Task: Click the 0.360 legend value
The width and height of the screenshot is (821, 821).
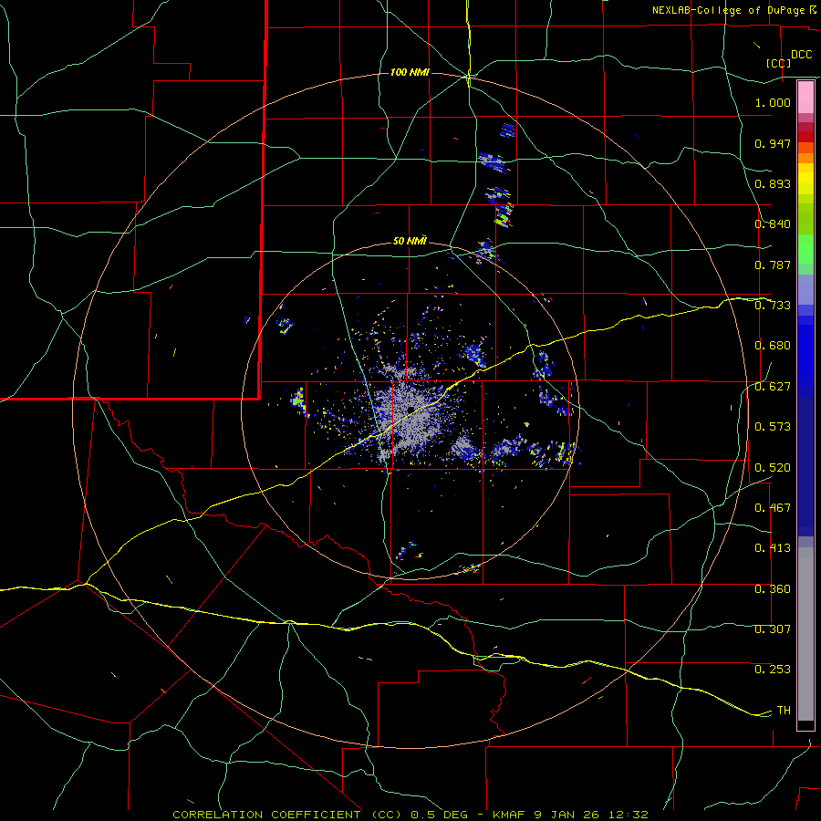Action: [773, 589]
